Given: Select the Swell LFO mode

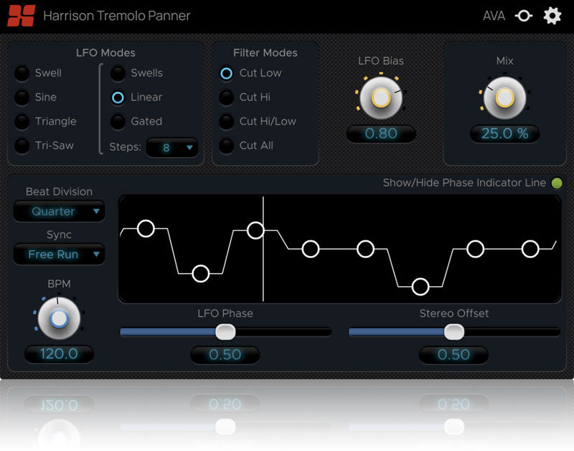Looking at the screenshot, I should click(x=22, y=73).
